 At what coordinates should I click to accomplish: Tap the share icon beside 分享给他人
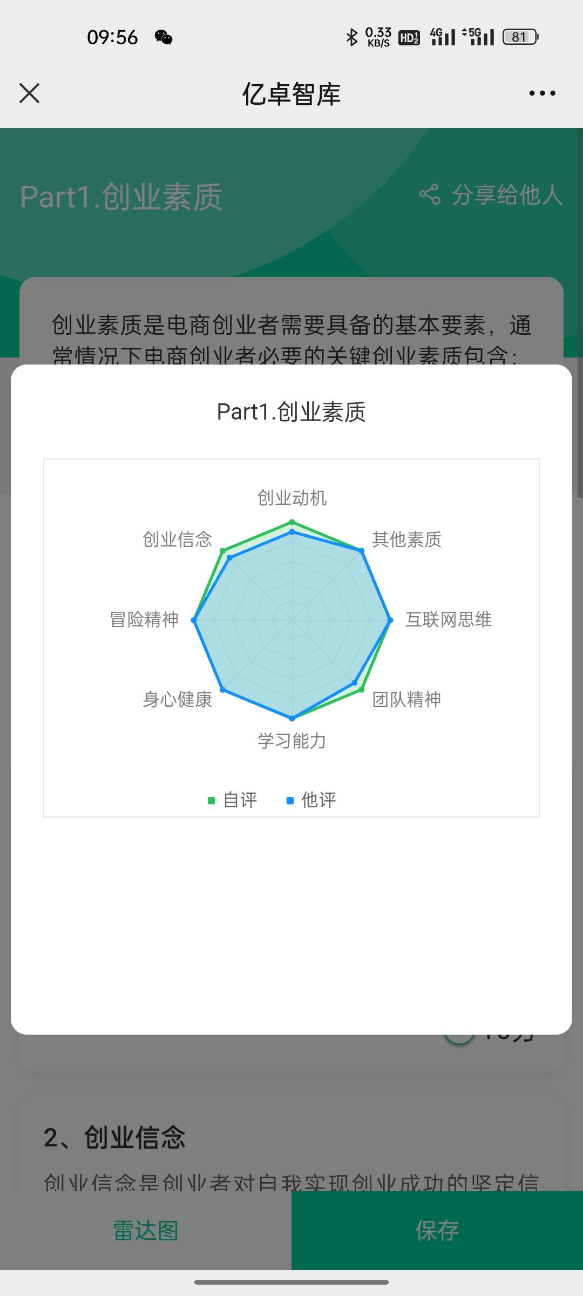click(x=430, y=194)
